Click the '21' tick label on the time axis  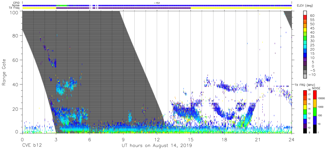click(x=258, y=140)
